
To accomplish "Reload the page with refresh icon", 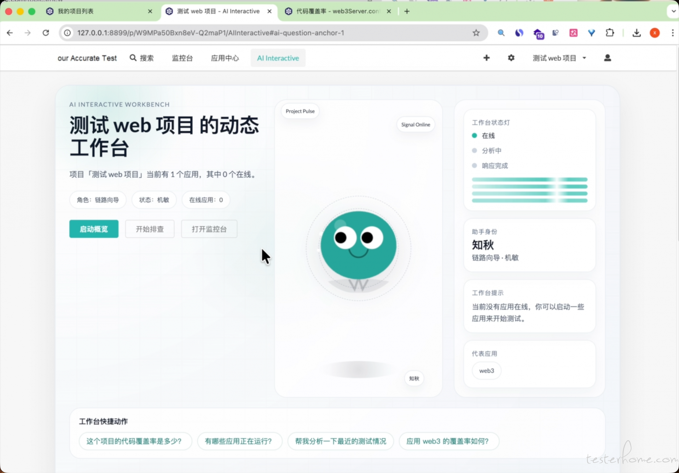I will pos(46,33).
